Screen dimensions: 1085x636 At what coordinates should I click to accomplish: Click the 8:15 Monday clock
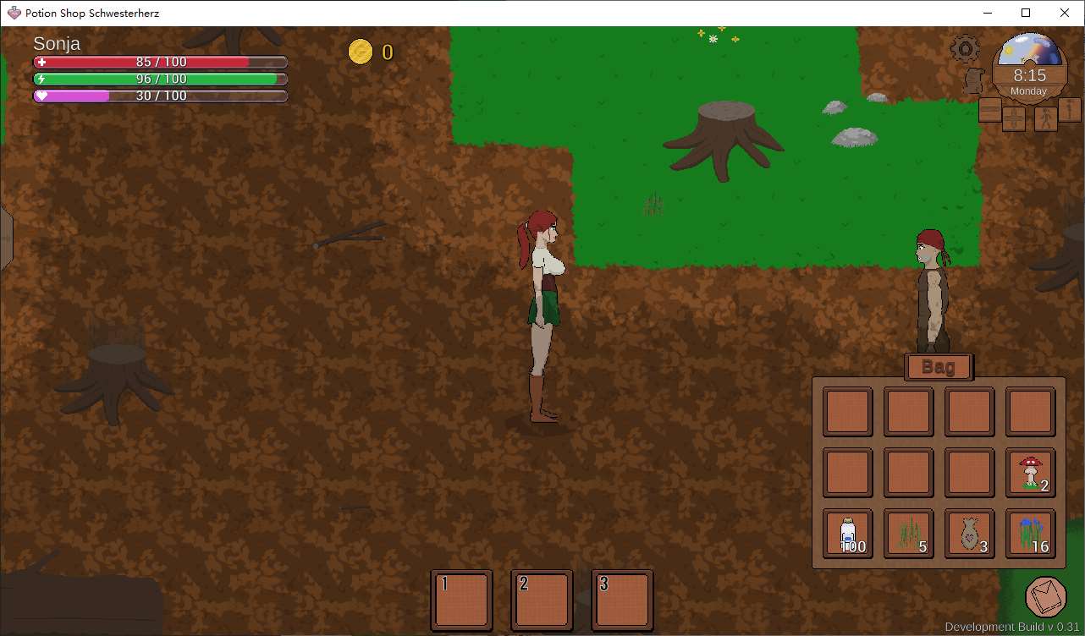click(1029, 80)
